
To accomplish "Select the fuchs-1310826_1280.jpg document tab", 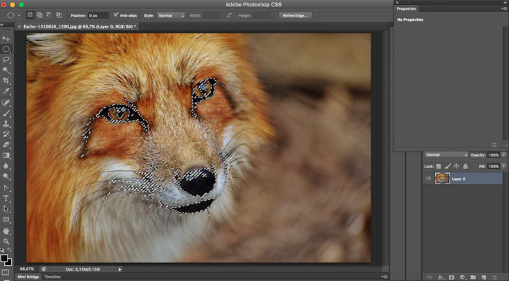I will click(x=77, y=26).
